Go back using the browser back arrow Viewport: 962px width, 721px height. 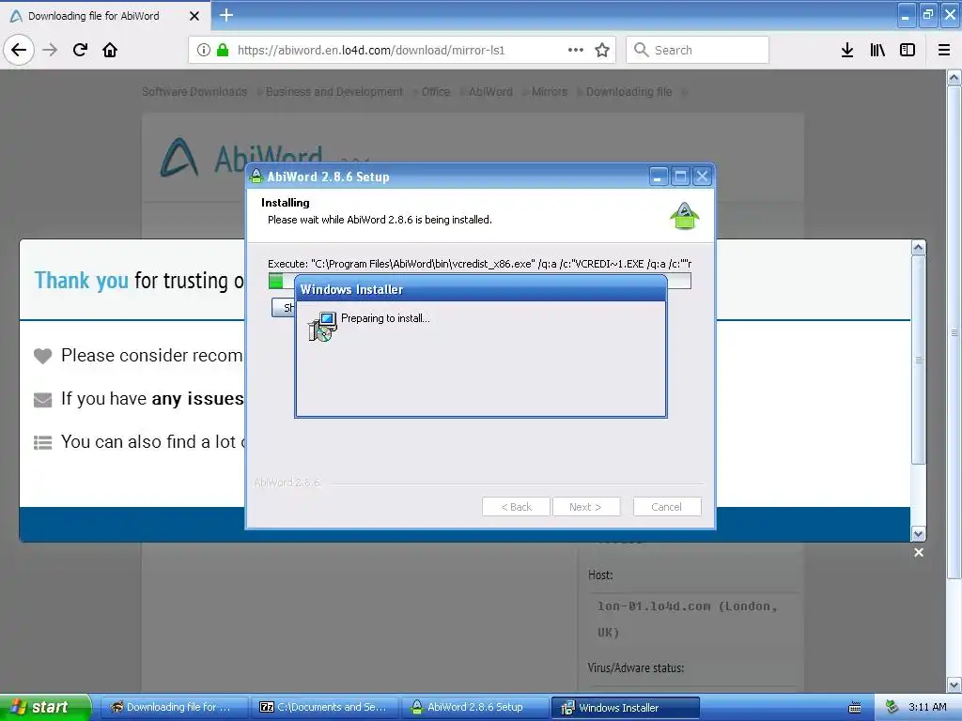click(19, 50)
